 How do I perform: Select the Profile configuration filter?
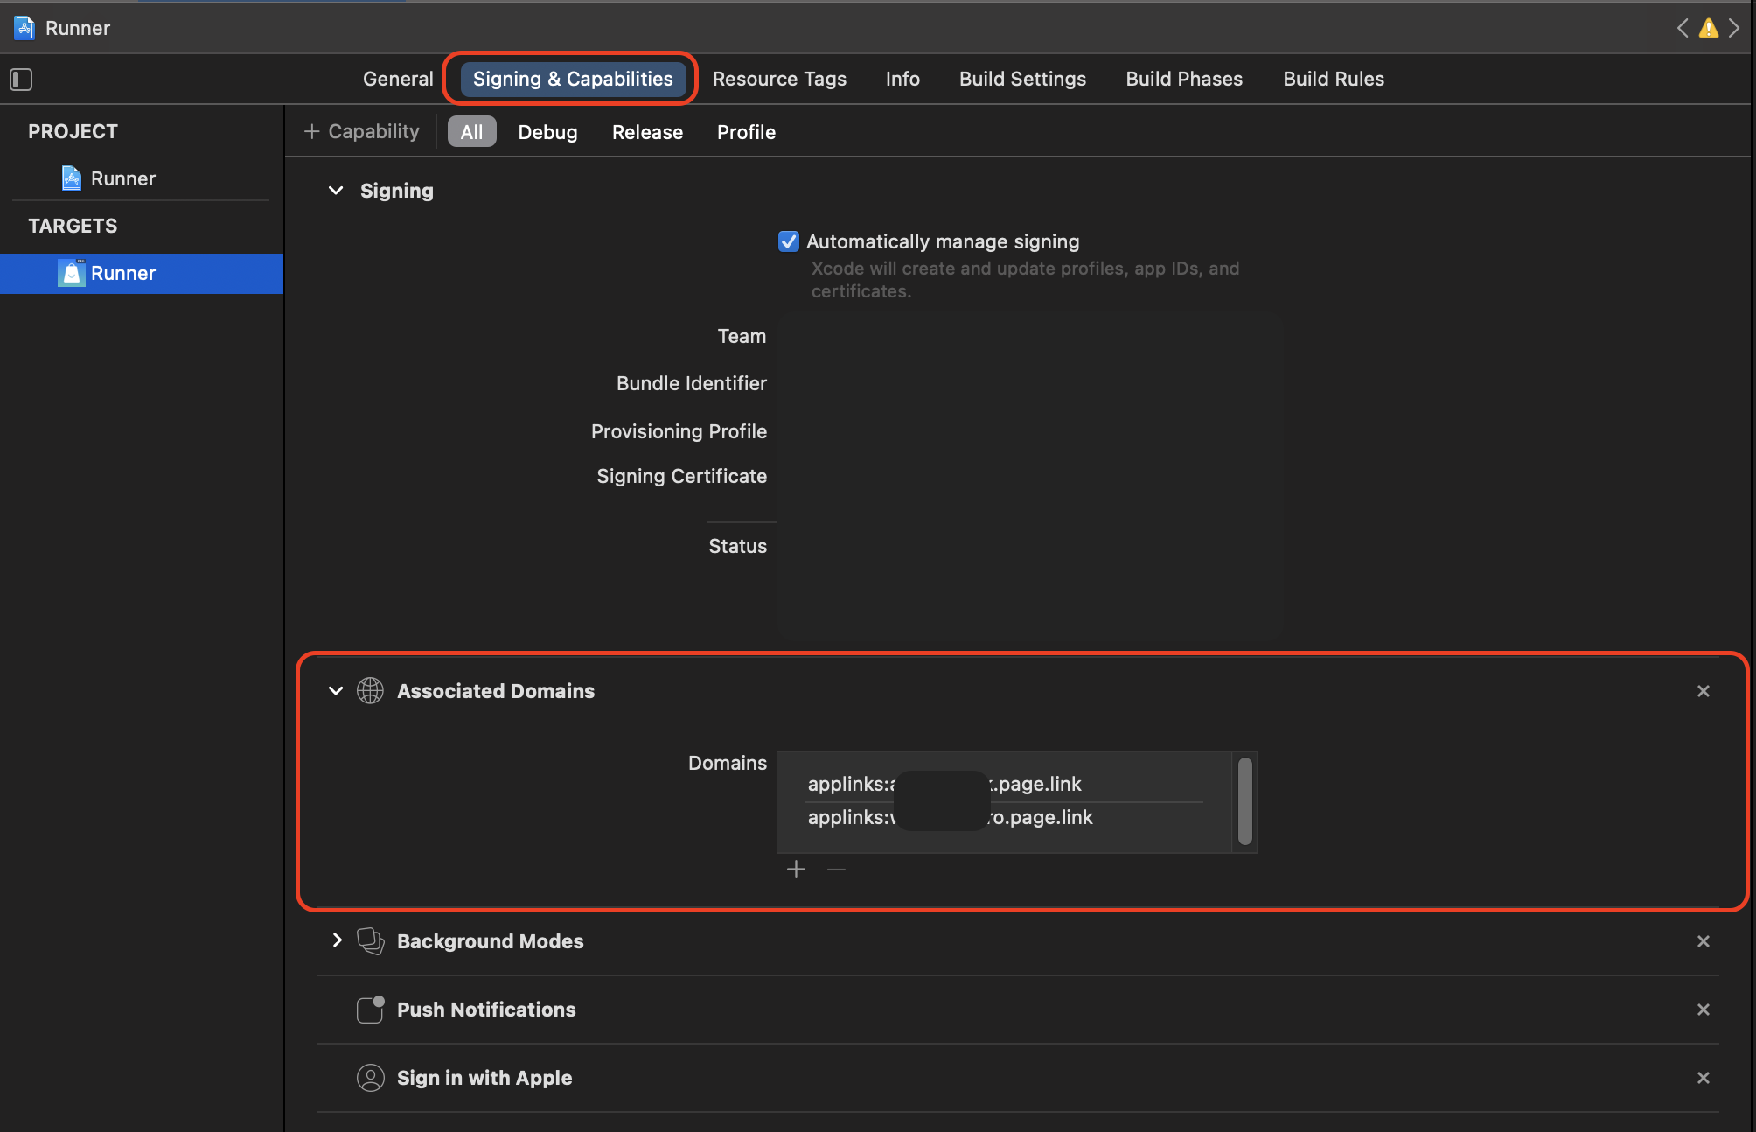[x=746, y=132]
